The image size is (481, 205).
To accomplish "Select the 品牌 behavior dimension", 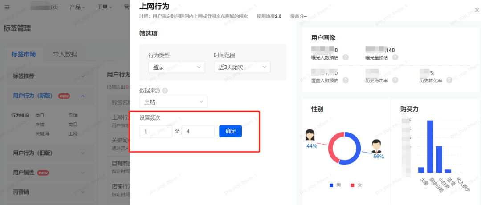I will 73,116.
